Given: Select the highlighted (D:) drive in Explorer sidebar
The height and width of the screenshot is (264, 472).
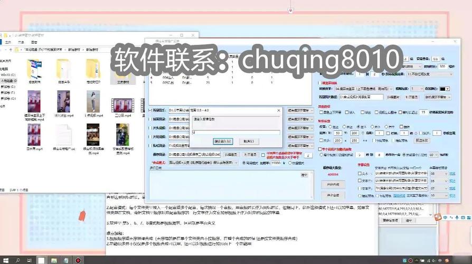Looking at the screenshot, I should 9,81.
